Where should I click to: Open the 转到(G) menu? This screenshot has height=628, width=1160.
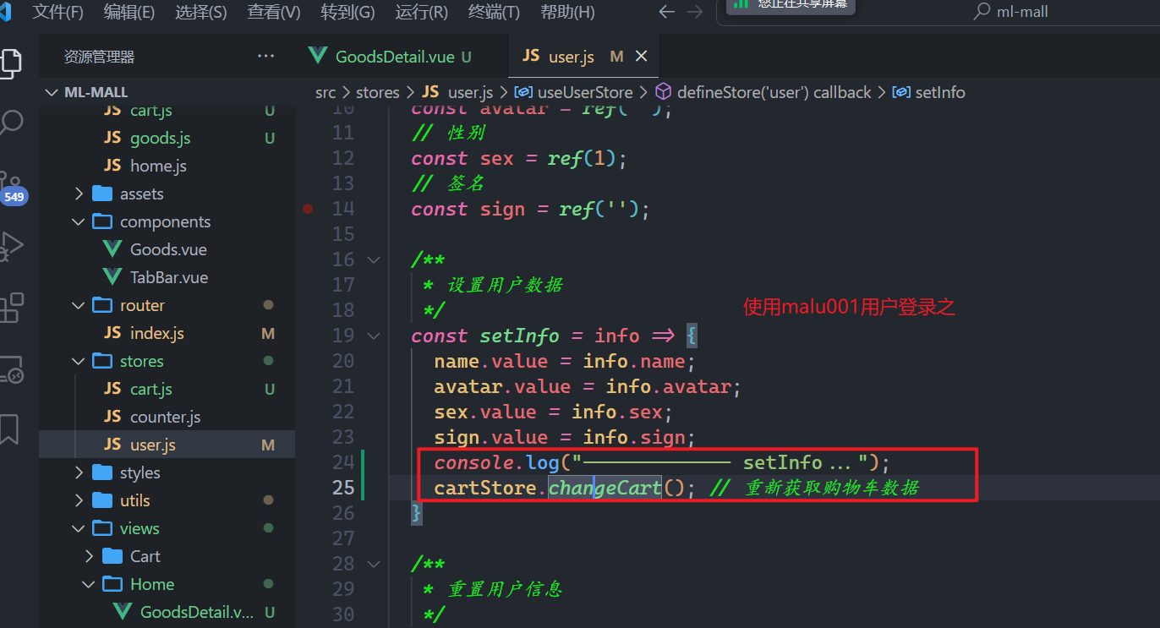click(347, 12)
